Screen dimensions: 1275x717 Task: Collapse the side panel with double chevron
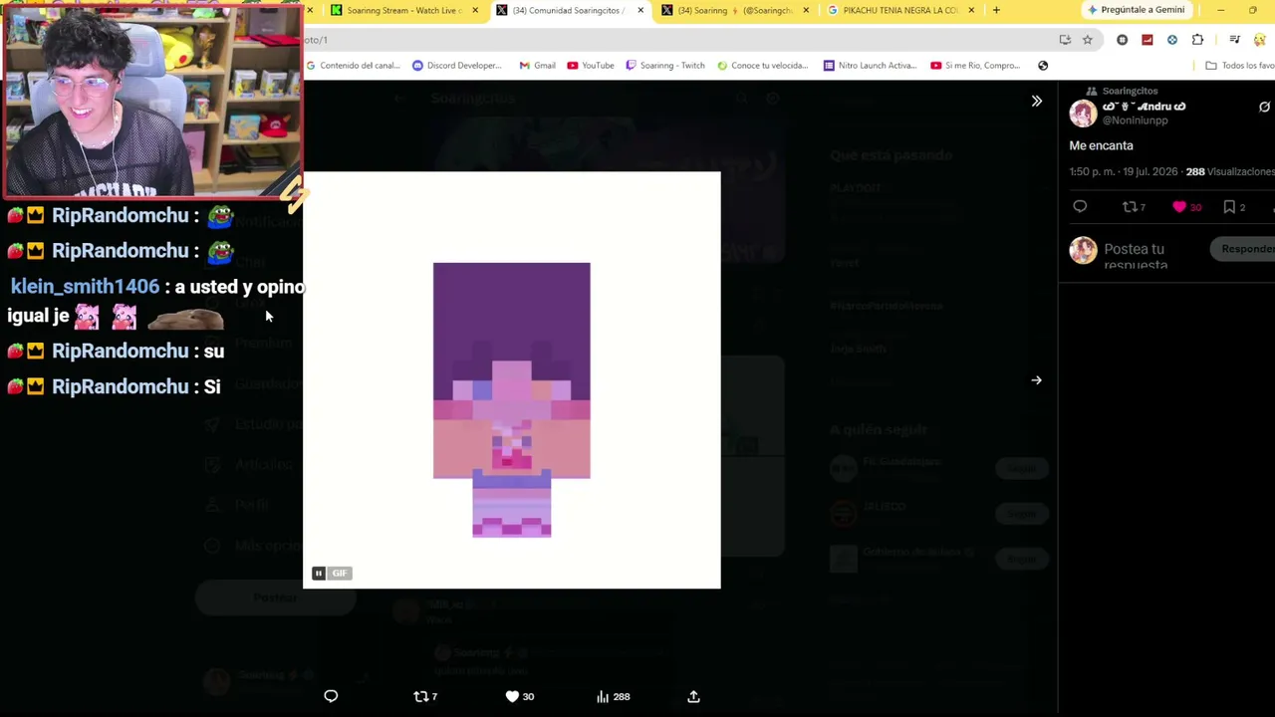point(1036,101)
